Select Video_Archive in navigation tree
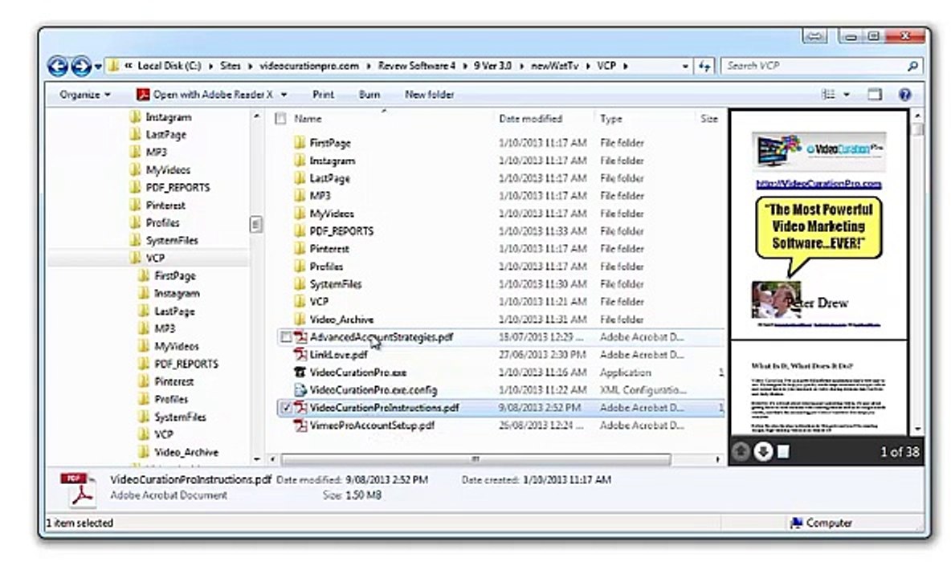 186,452
